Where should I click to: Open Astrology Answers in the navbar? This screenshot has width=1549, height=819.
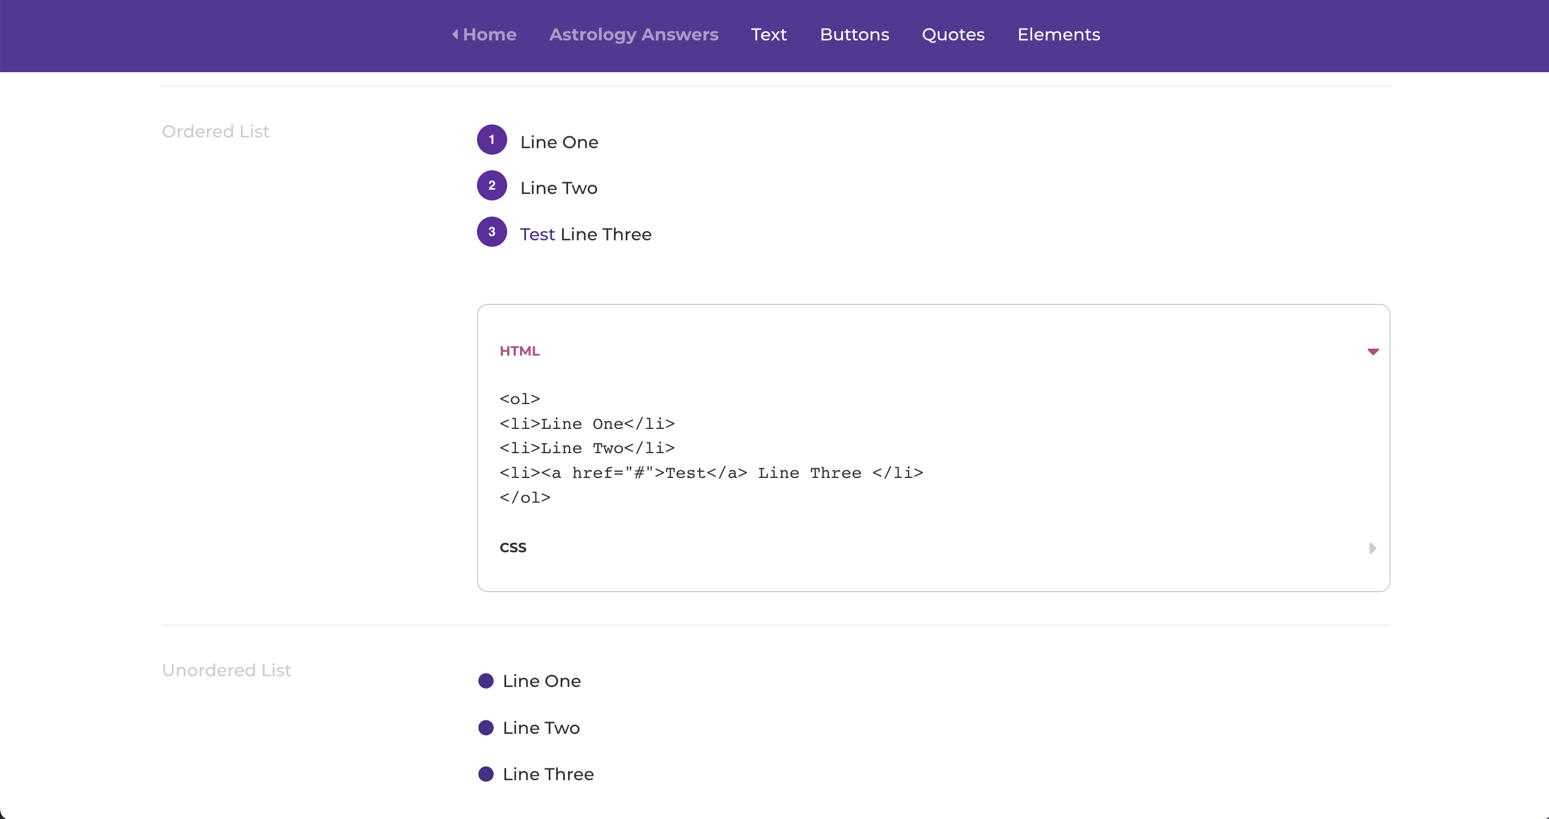(x=633, y=34)
